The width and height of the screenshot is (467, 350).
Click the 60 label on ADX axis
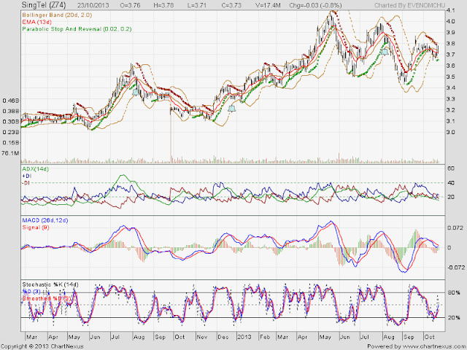click(x=451, y=168)
